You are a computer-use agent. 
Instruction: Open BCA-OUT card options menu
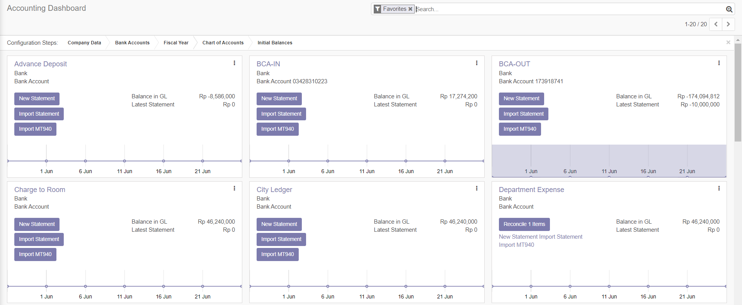719,63
